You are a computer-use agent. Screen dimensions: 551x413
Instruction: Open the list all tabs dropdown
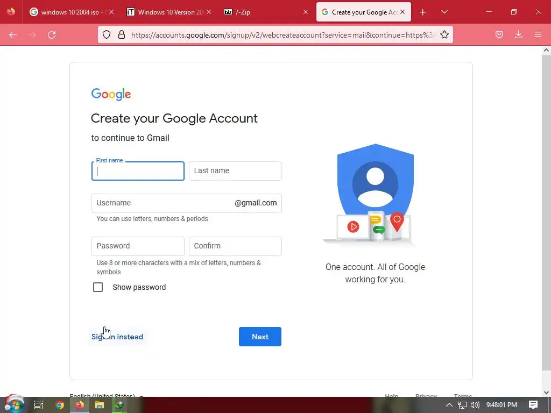point(444,12)
